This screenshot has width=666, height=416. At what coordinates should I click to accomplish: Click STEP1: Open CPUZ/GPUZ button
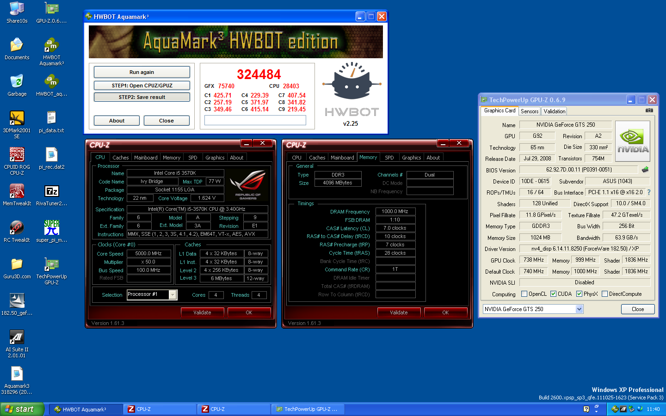(x=142, y=86)
